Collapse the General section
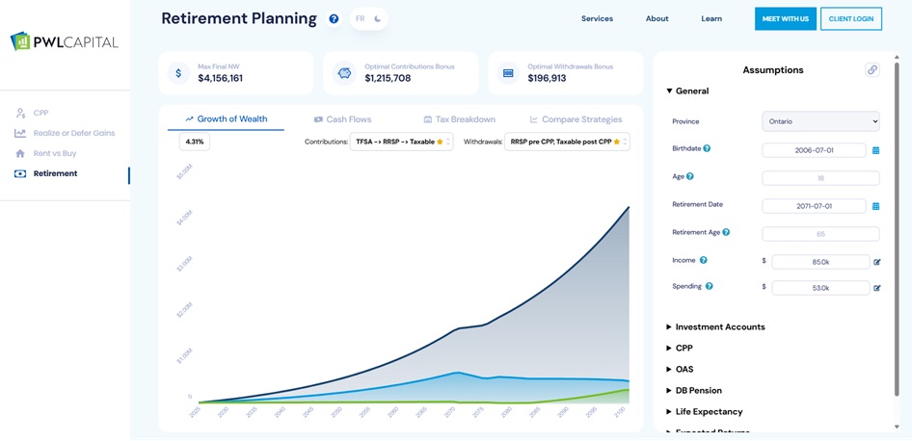This screenshot has height=441, width=912. pyautogui.click(x=691, y=91)
